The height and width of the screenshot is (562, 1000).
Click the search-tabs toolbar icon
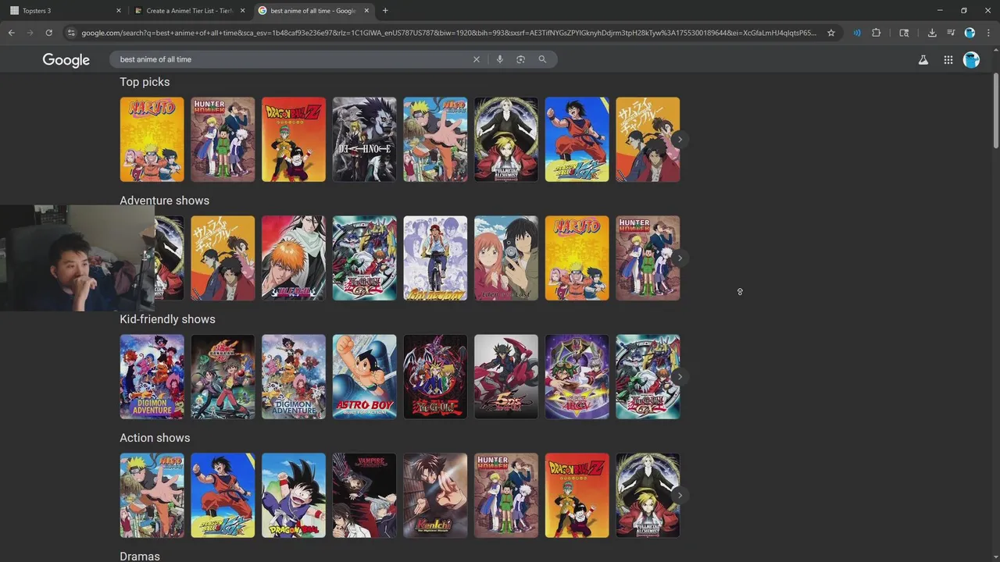(904, 33)
